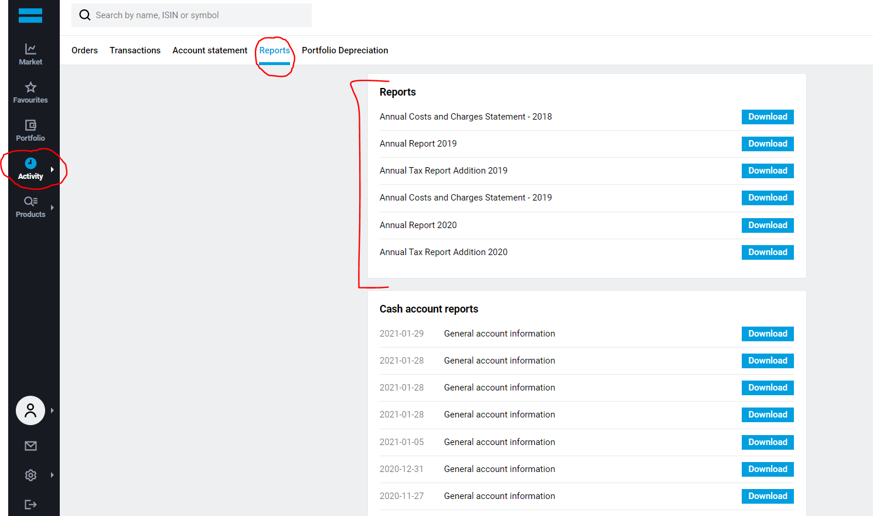Click 'General account information' for 2021-01-05
Viewport: 873px width, 516px height.
[499, 442]
